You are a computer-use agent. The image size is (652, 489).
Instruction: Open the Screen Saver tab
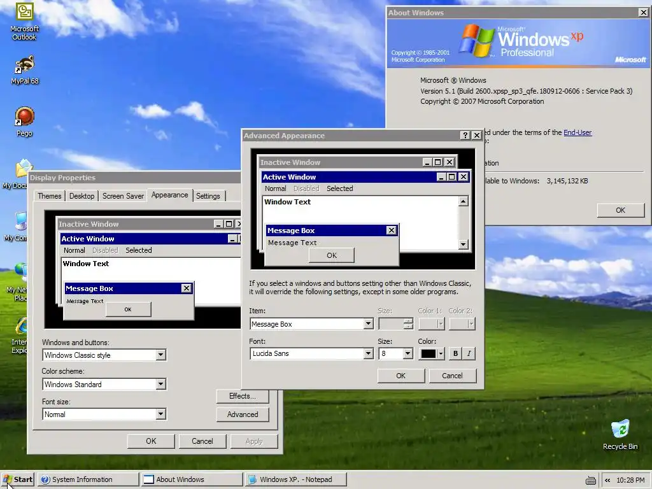point(123,196)
